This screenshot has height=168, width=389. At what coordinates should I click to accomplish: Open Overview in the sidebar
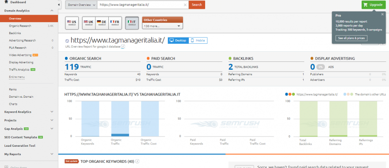click(29, 19)
